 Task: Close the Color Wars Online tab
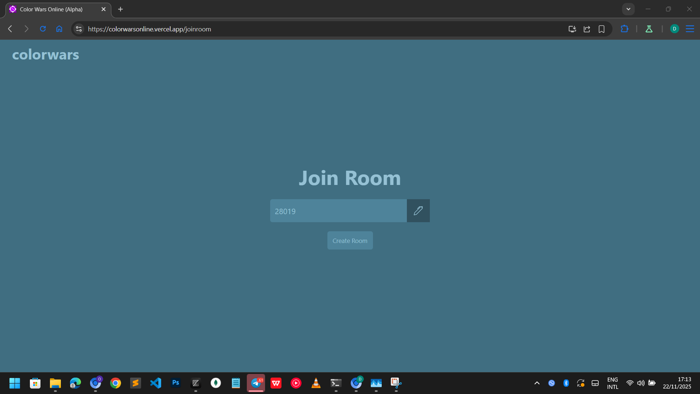[104, 9]
